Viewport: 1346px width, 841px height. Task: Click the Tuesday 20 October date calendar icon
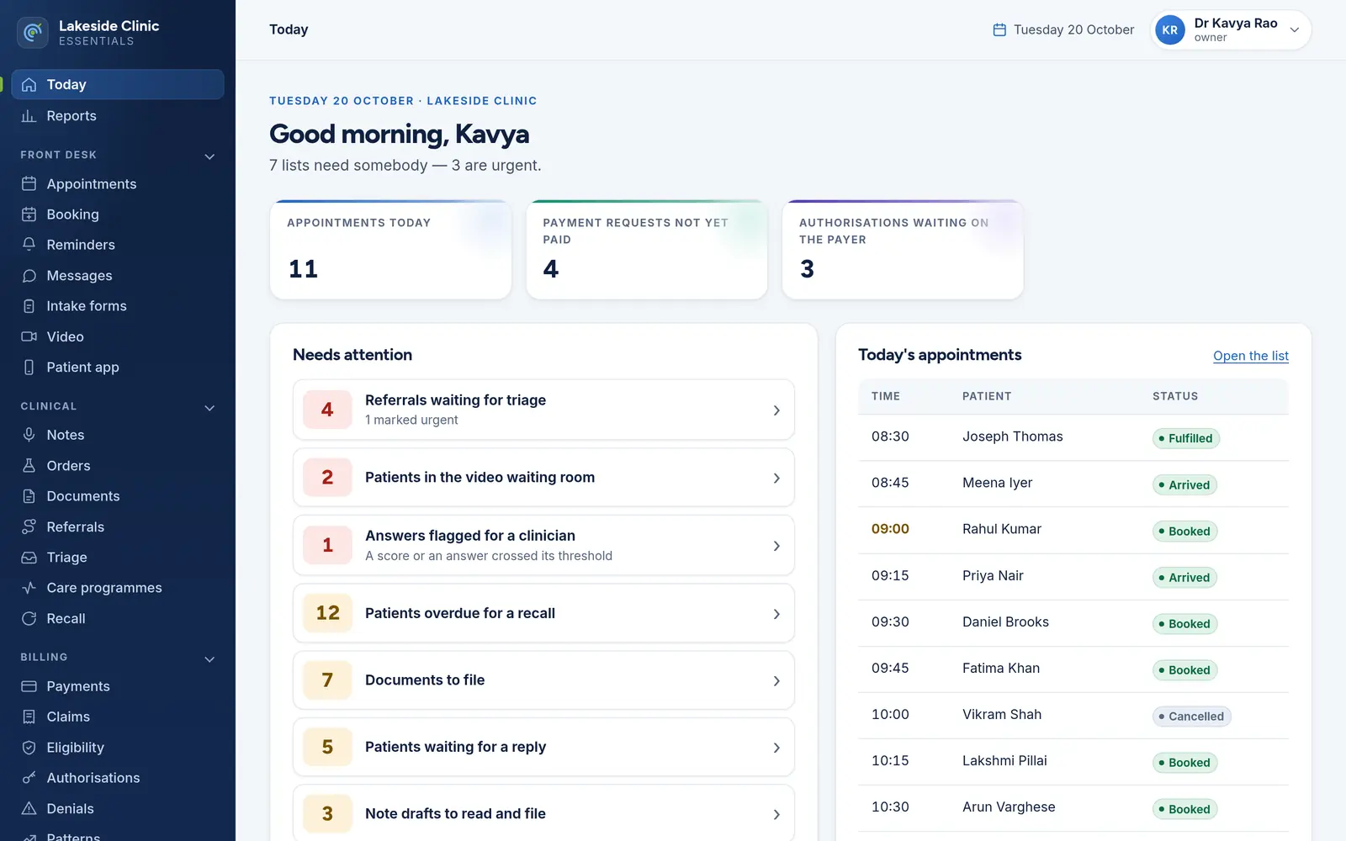click(x=999, y=30)
